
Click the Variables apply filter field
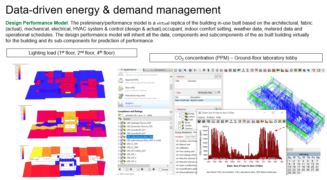coord(191,137)
